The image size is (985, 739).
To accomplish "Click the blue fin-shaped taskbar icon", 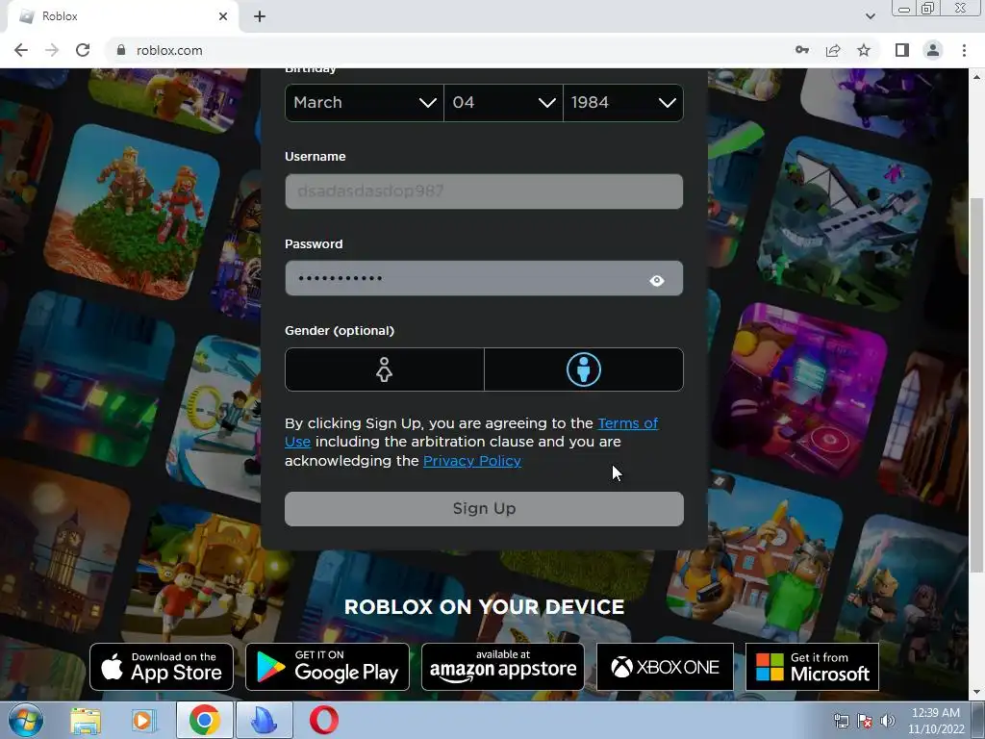I will 264,720.
